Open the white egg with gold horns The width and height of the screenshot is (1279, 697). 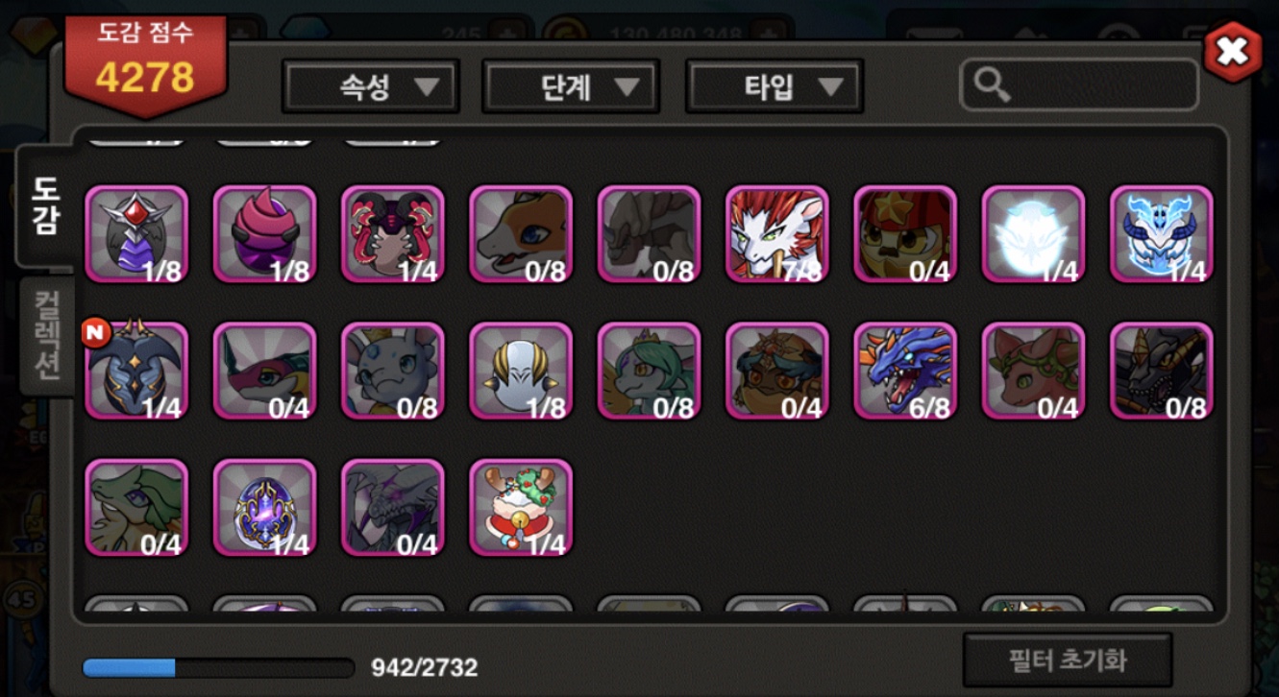[x=521, y=371]
